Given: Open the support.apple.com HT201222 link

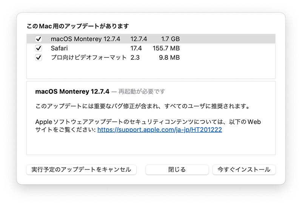Looking at the screenshot, I should (x=160, y=129).
